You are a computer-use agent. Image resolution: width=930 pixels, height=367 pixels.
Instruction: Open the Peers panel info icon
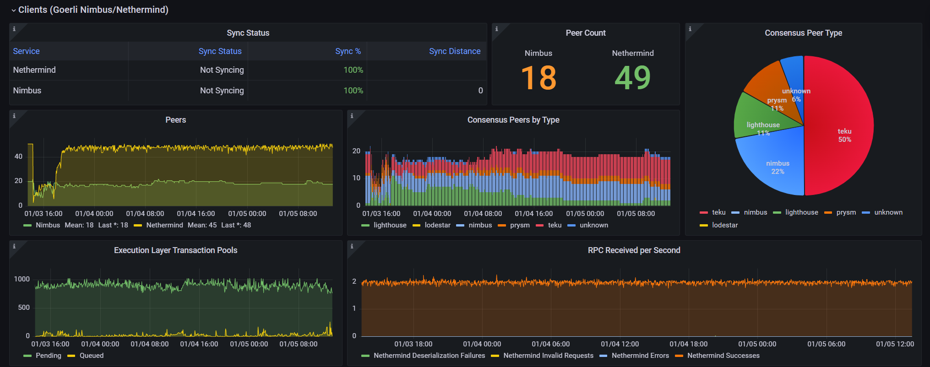(14, 116)
